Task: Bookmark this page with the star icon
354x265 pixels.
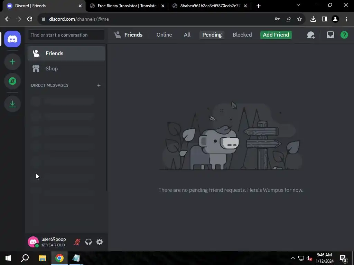Action: 299,19
